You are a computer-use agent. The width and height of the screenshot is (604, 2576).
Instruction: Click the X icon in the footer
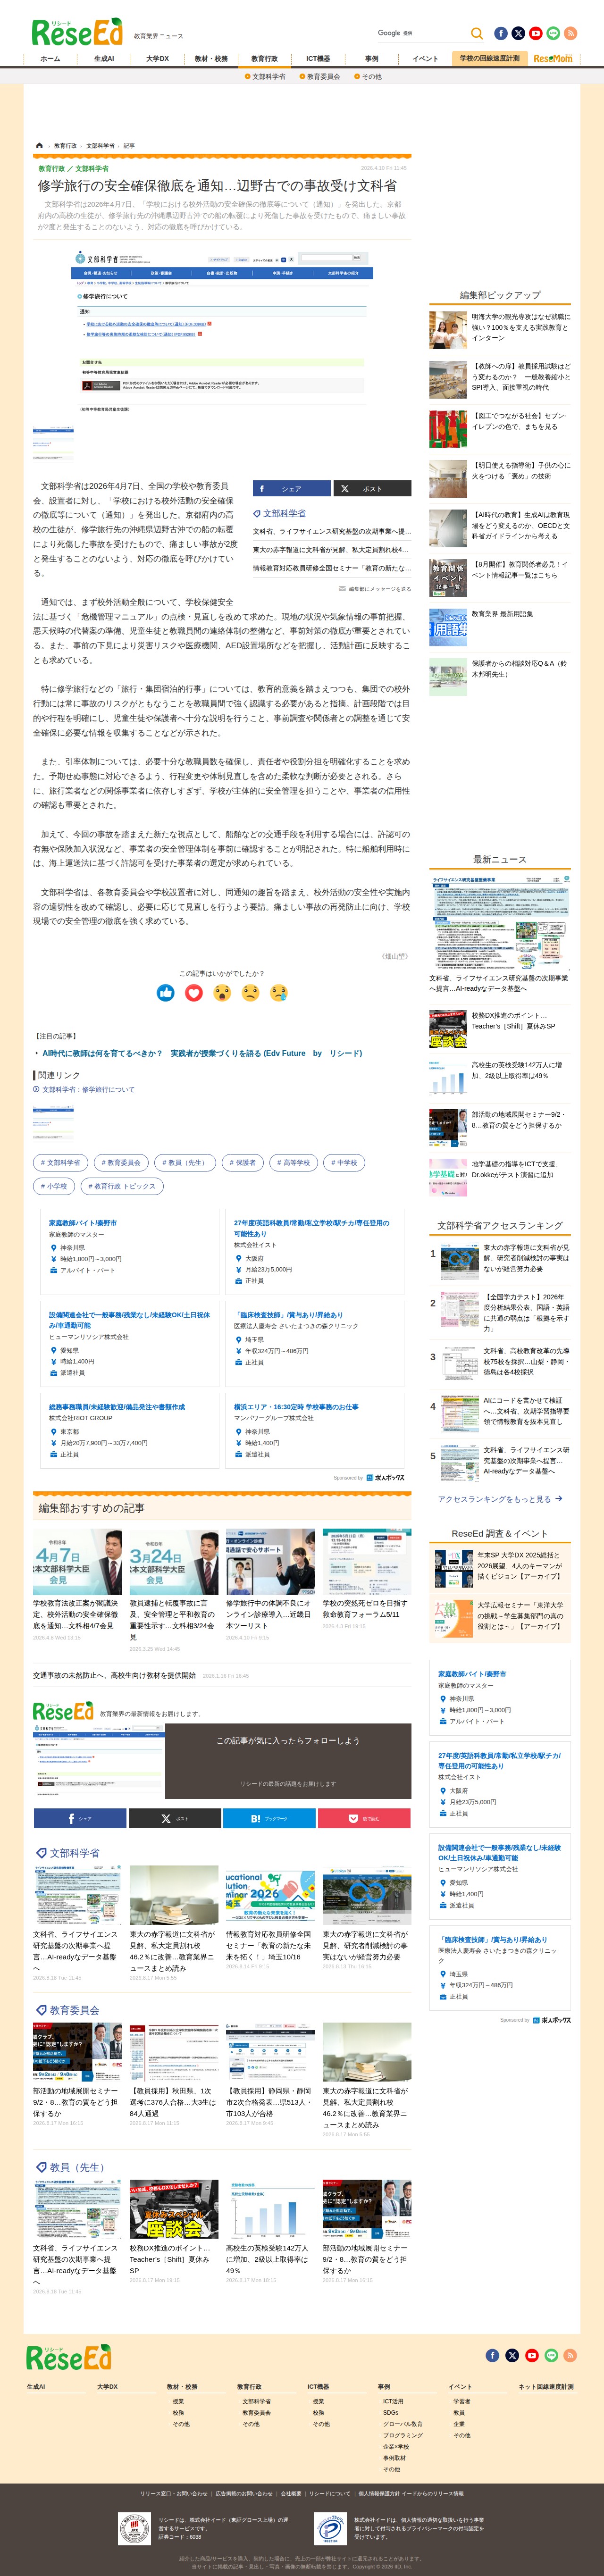tap(512, 2355)
